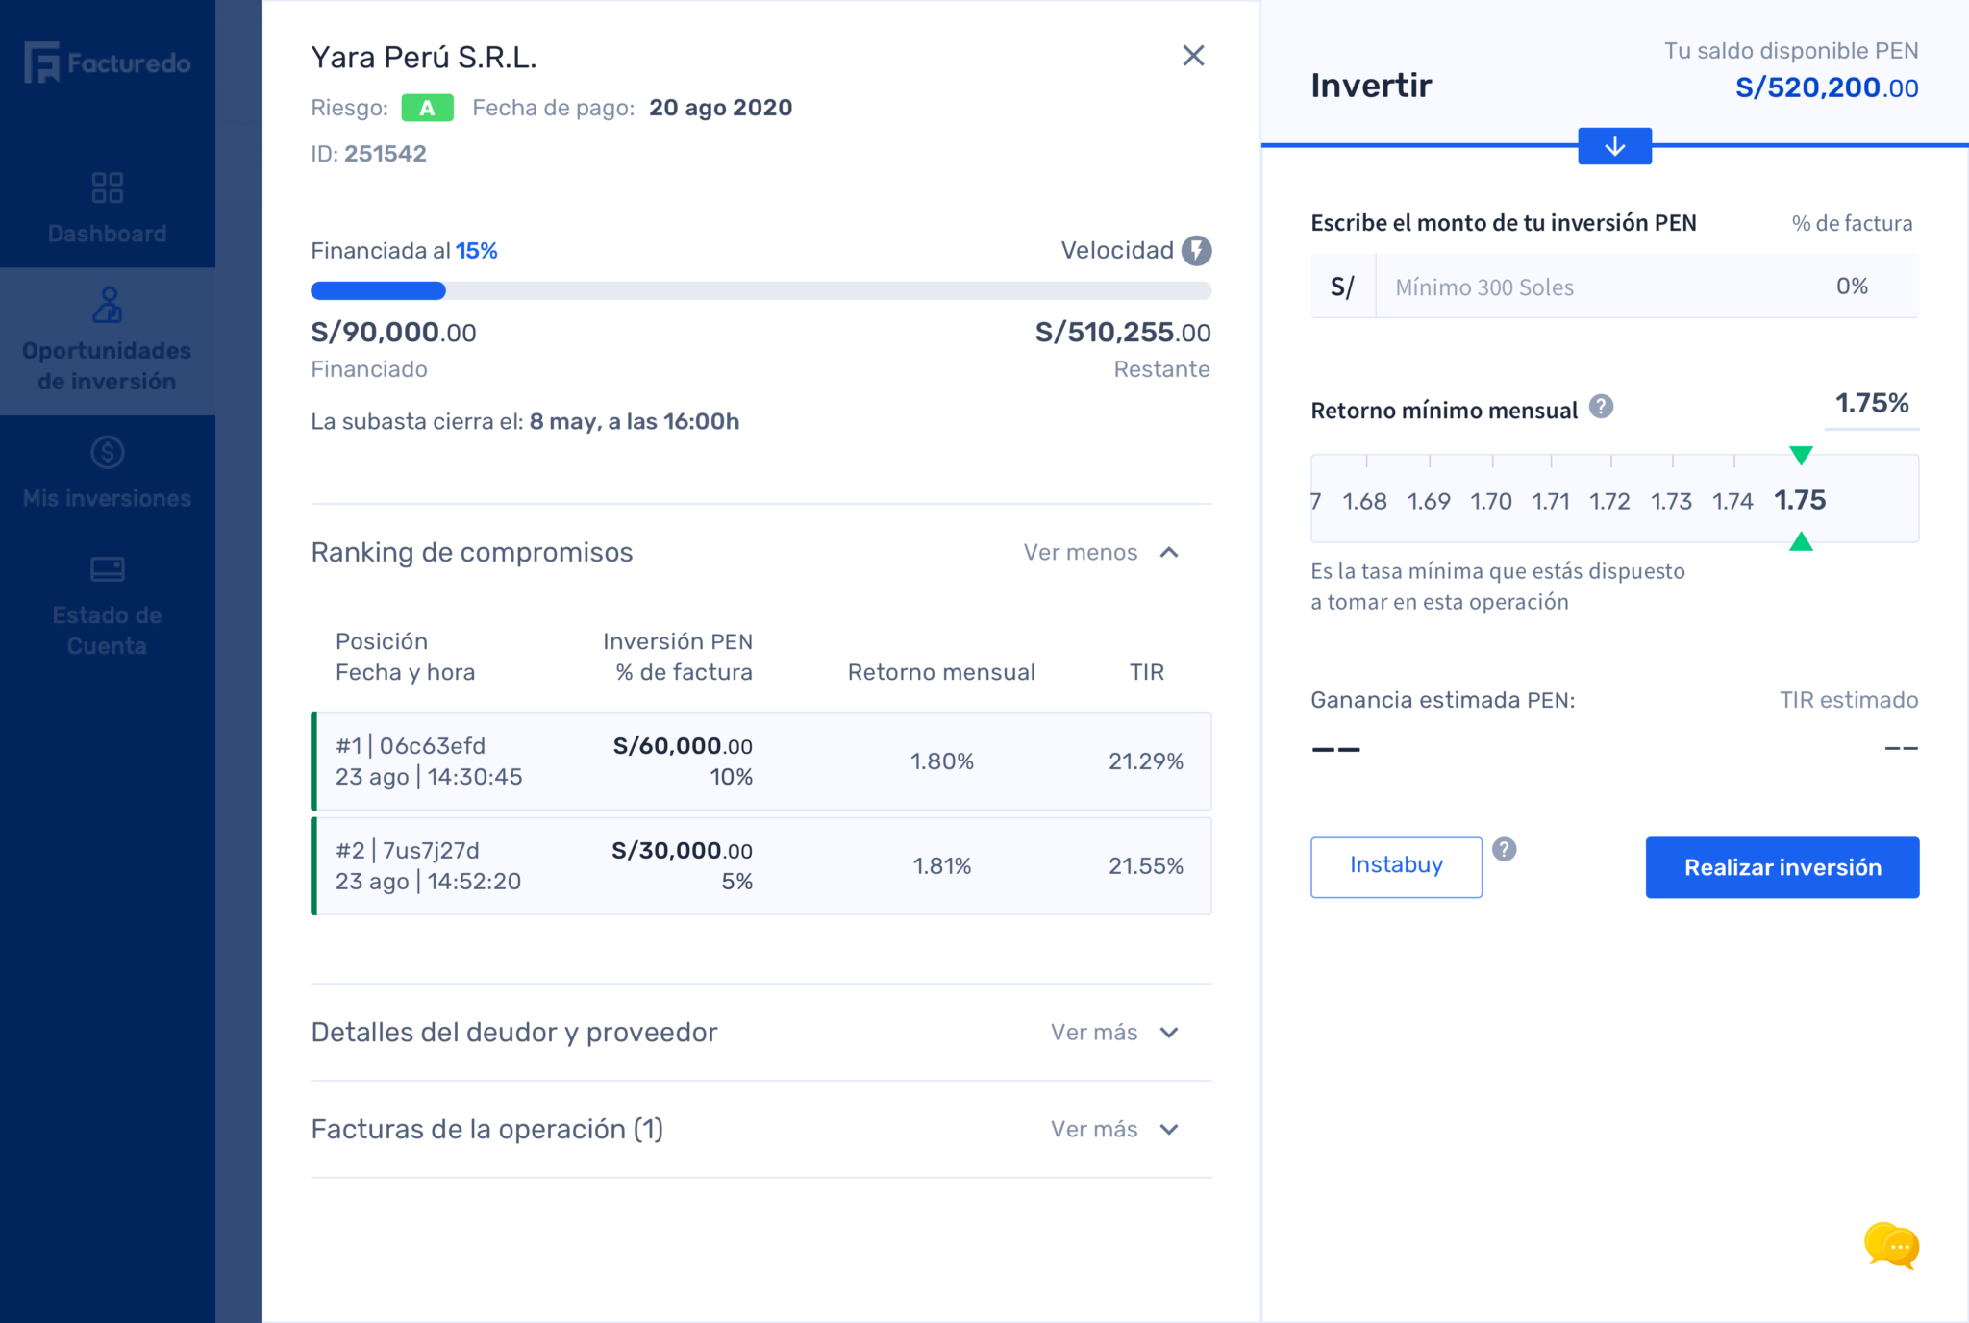Click chevron next to Ver menos
The image size is (1969, 1323).
pyautogui.click(x=1169, y=552)
